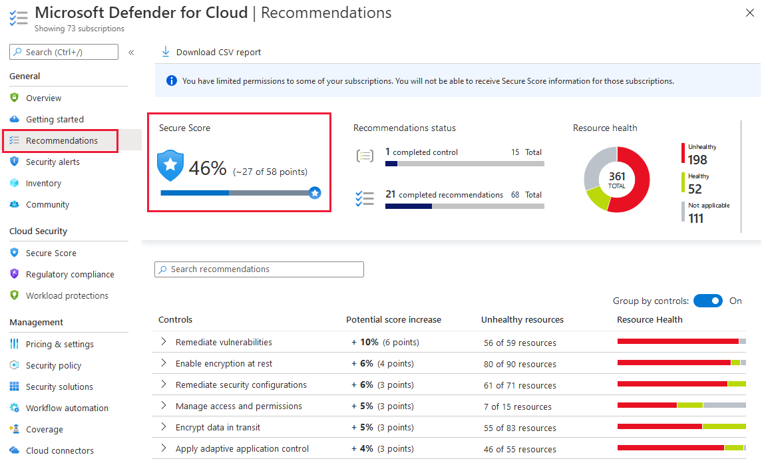Click the download arrow icon for CSV
This screenshot has width=762, height=461.
pyautogui.click(x=166, y=52)
